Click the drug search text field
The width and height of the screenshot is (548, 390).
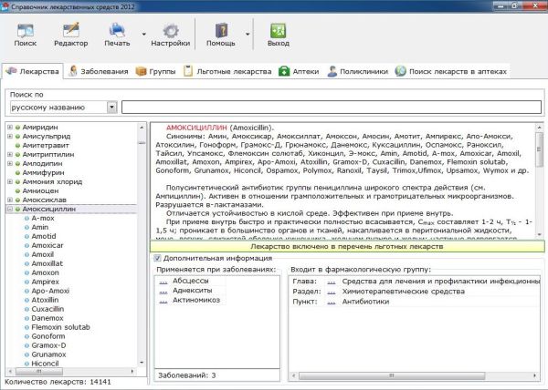coord(332,107)
